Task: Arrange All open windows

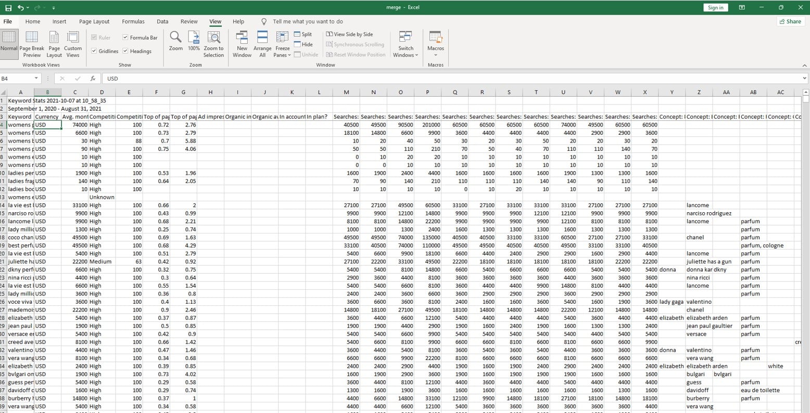Action: point(262,44)
